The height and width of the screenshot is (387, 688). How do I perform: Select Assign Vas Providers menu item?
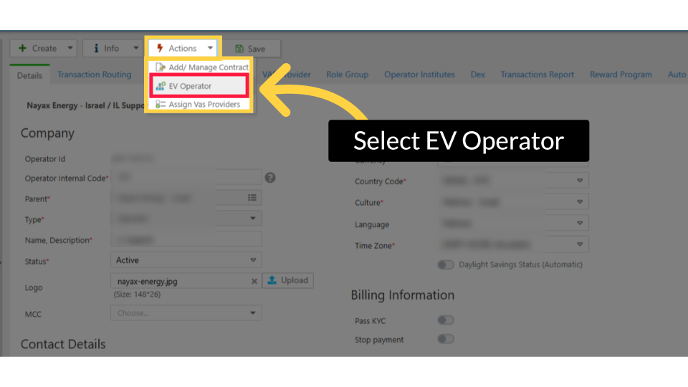204,105
